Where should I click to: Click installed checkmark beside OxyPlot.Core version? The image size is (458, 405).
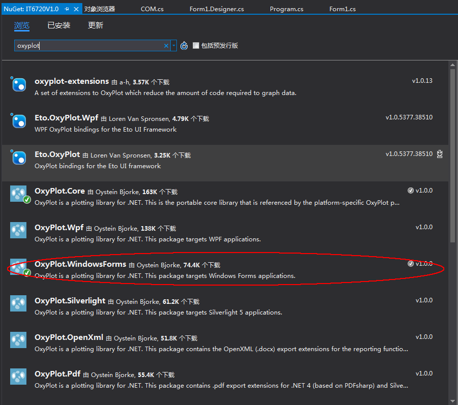410,191
